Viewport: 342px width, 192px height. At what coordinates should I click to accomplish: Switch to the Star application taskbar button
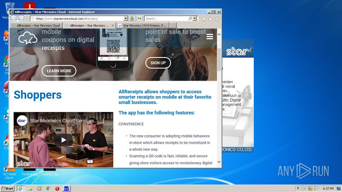(x=67, y=189)
